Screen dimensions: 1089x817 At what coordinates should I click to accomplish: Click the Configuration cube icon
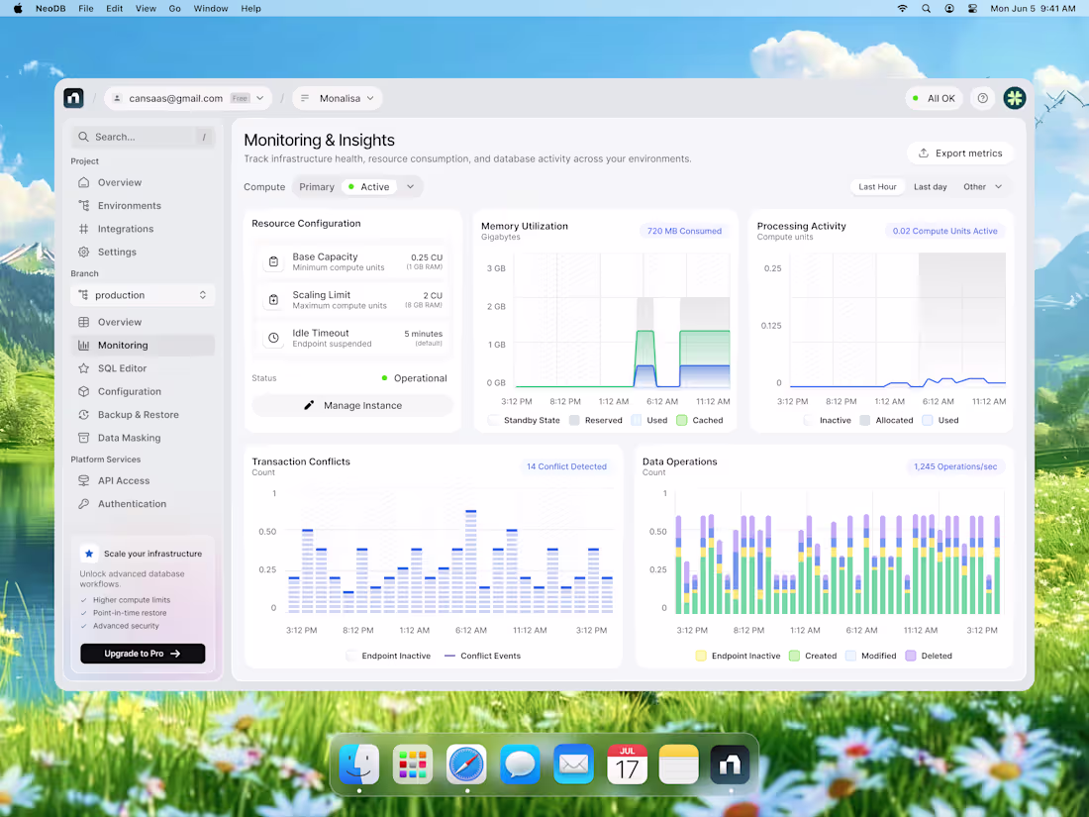[83, 391]
